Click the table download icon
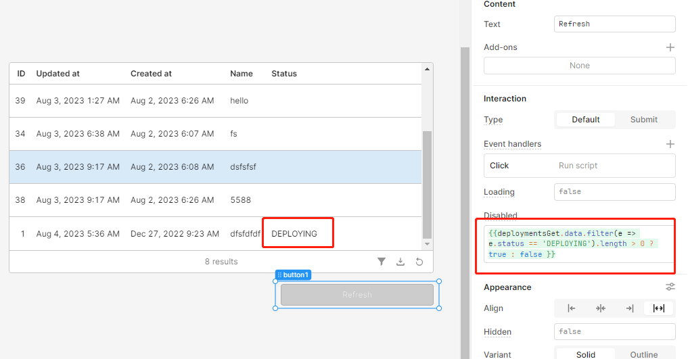The height and width of the screenshot is (359, 688). point(400,262)
